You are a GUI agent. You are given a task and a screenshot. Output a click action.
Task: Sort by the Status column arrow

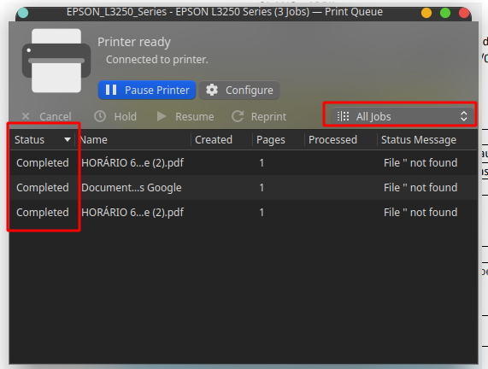[x=68, y=140]
